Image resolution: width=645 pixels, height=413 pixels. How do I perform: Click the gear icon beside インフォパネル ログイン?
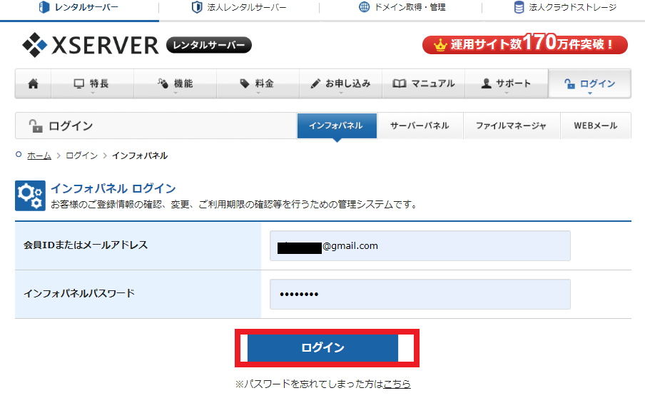pos(30,196)
